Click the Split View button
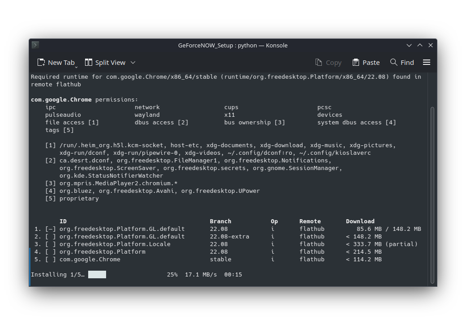The width and height of the screenshot is (466, 336). [105, 62]
